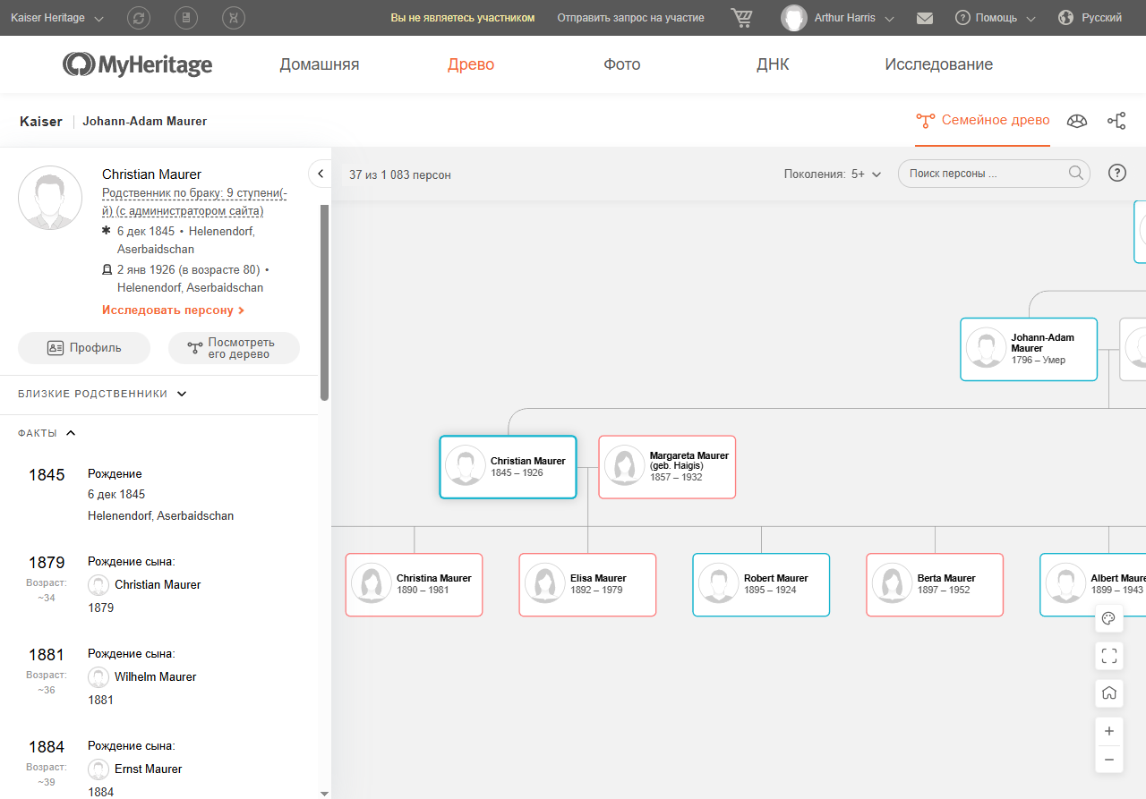Viewport: 1146px width, 799px height.
Task: Select Christian Maurer 1845–1926 tree card
Action: pyautogui.click(x=508, y=467)
